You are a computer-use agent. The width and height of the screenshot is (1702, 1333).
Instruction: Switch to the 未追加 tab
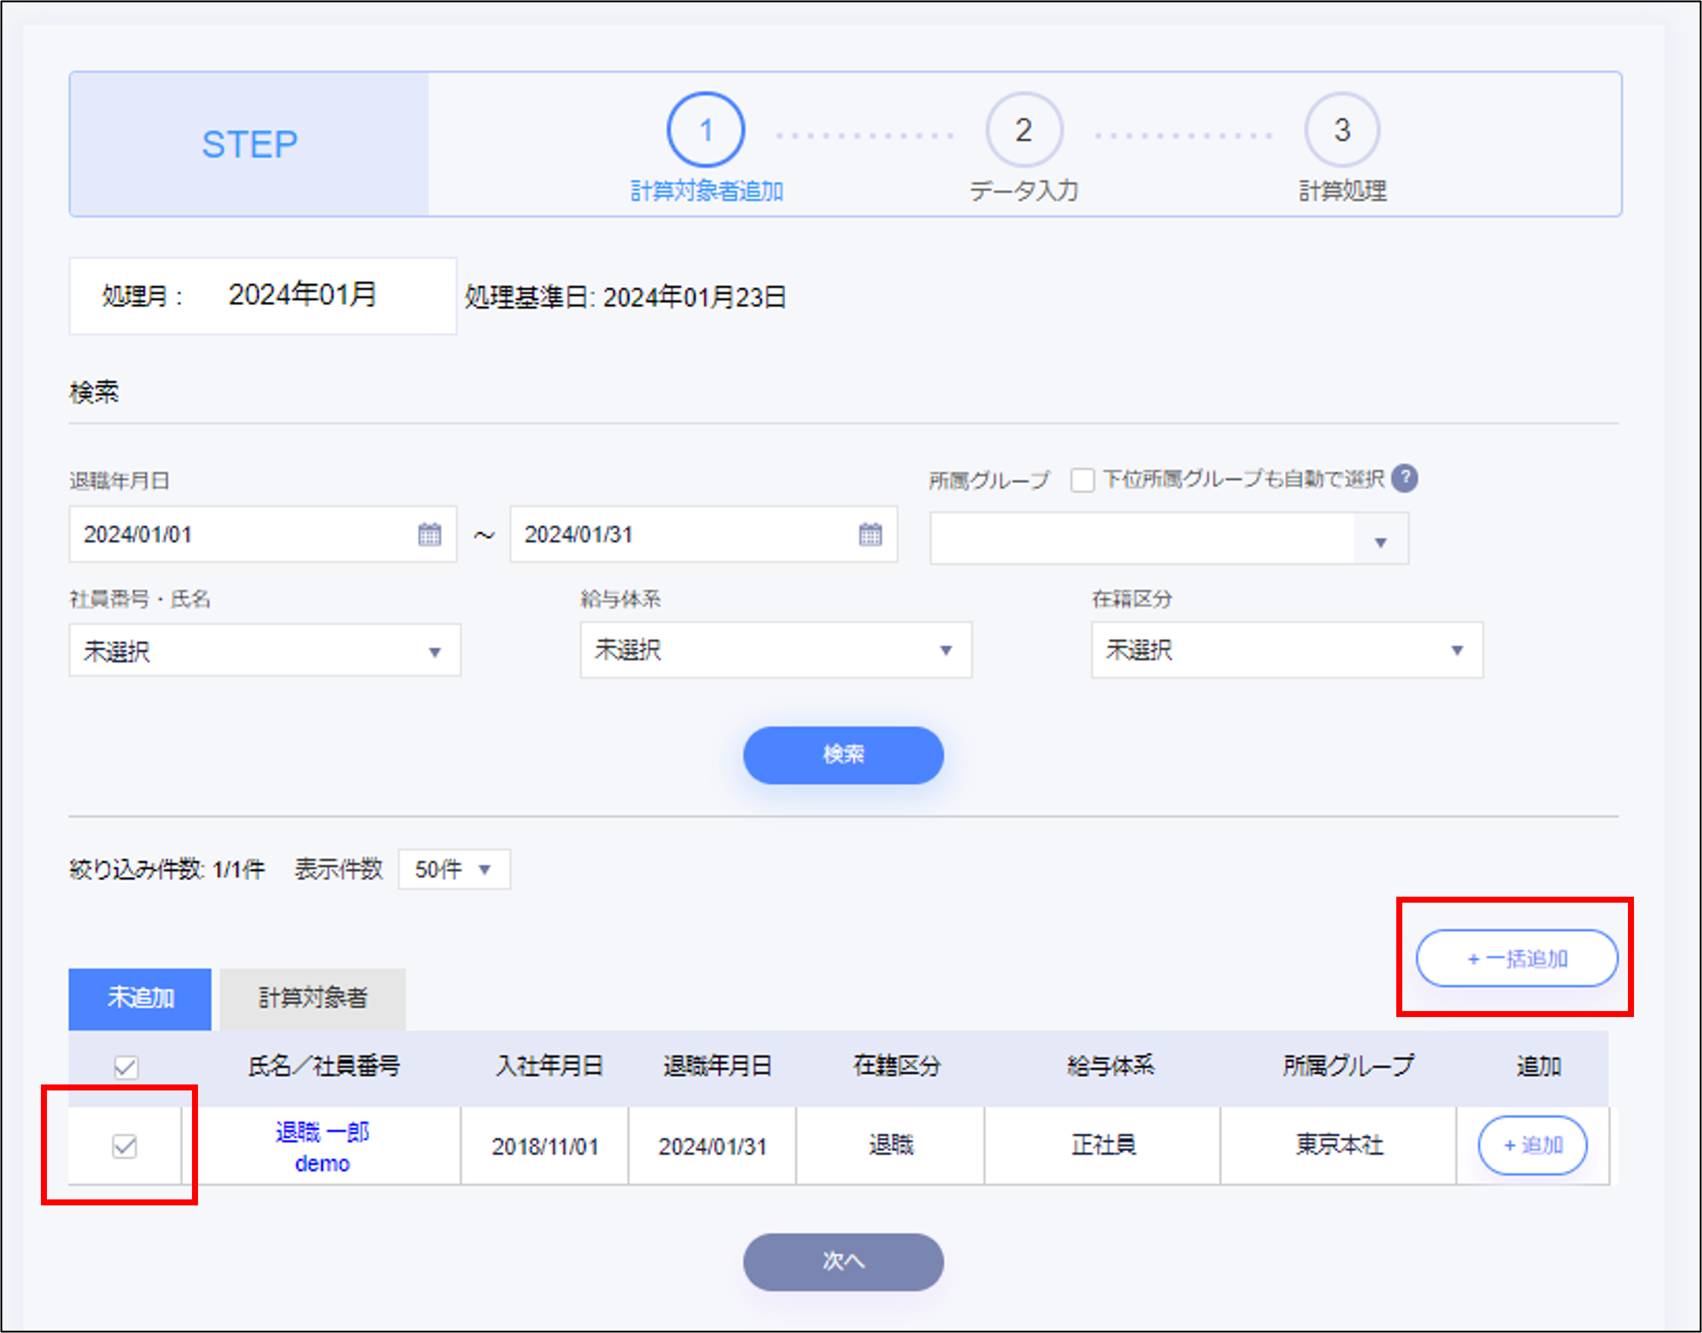[x=140, y=998]
